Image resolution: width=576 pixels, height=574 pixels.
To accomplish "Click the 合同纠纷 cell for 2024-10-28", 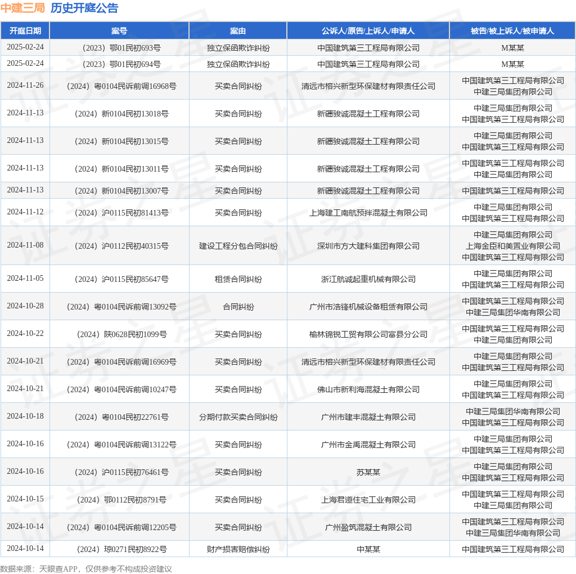I will (x=238, y=307).
